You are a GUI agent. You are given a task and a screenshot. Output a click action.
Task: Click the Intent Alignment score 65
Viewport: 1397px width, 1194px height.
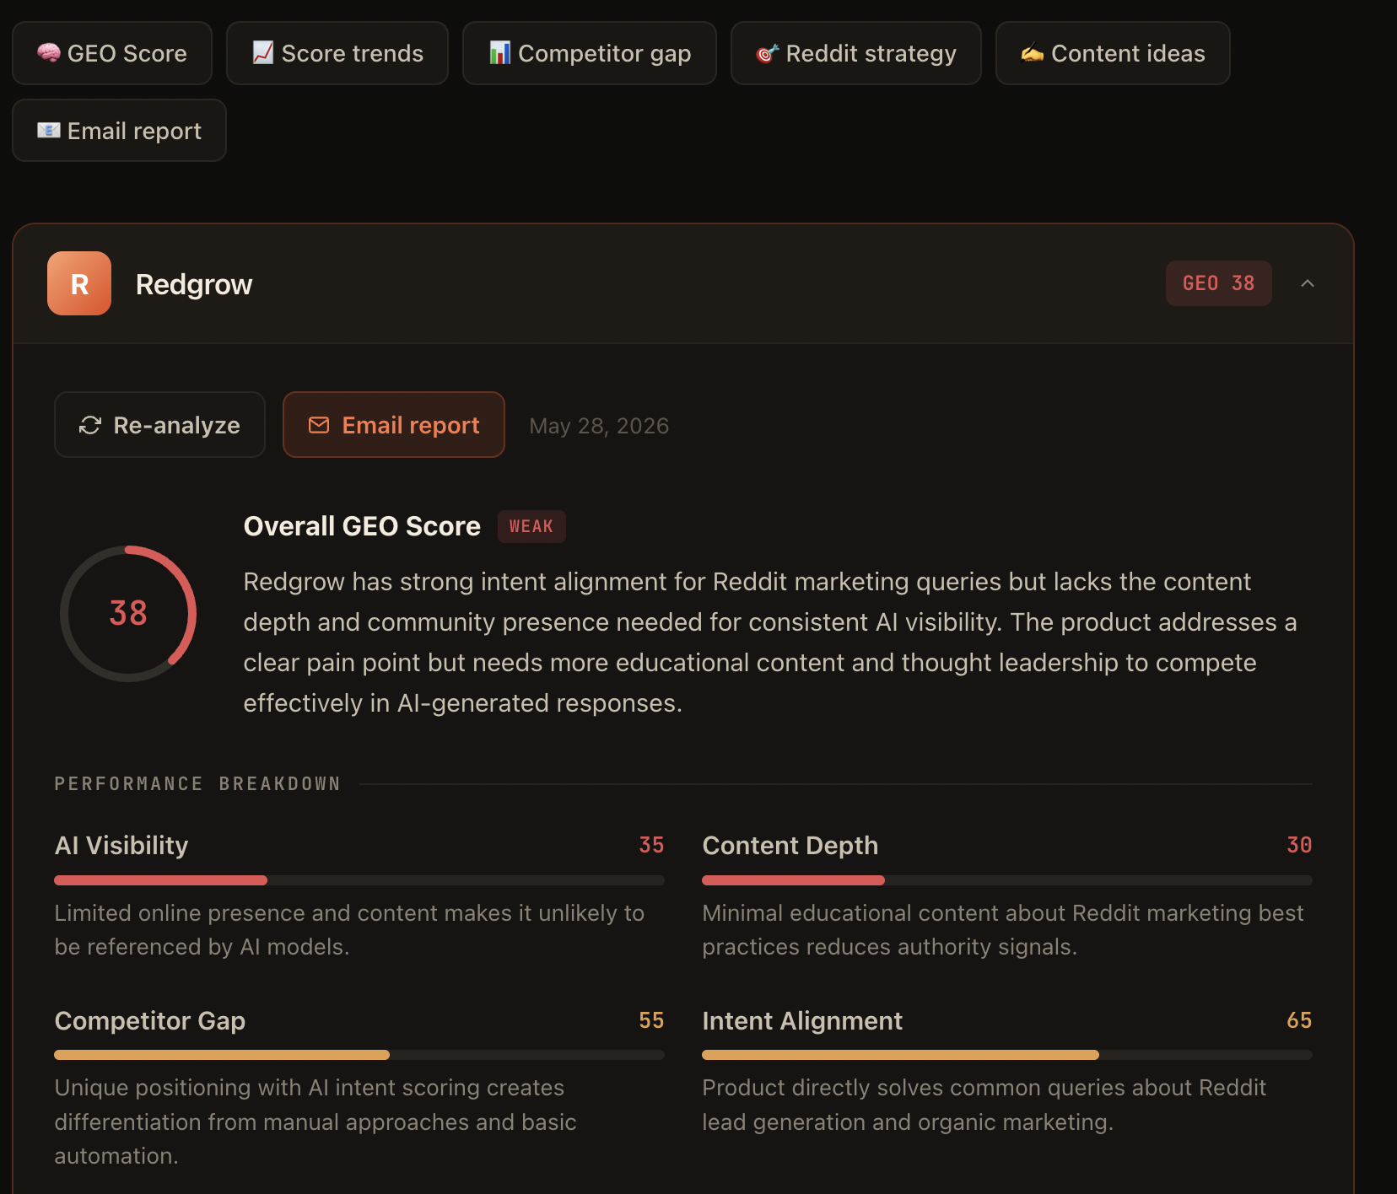coord(1299,1020)
